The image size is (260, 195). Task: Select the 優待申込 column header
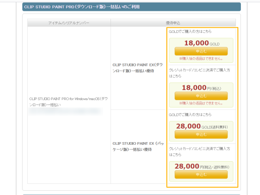[173, 23]
